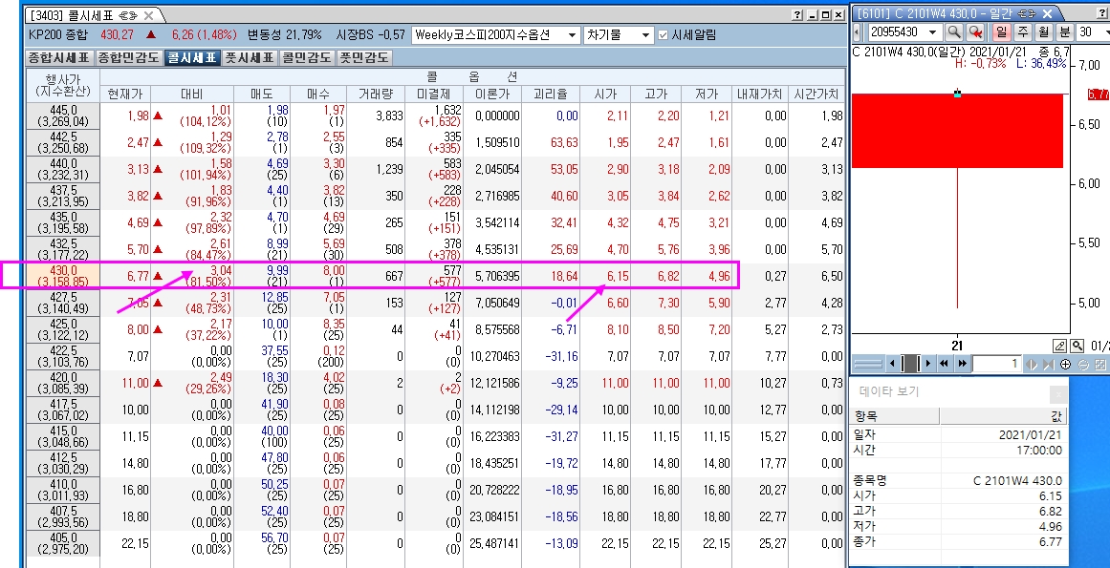This screenshot has height=568, width=1110.
Task: Click the fast-forward double arrow chart button
Action: click(962, 364)
